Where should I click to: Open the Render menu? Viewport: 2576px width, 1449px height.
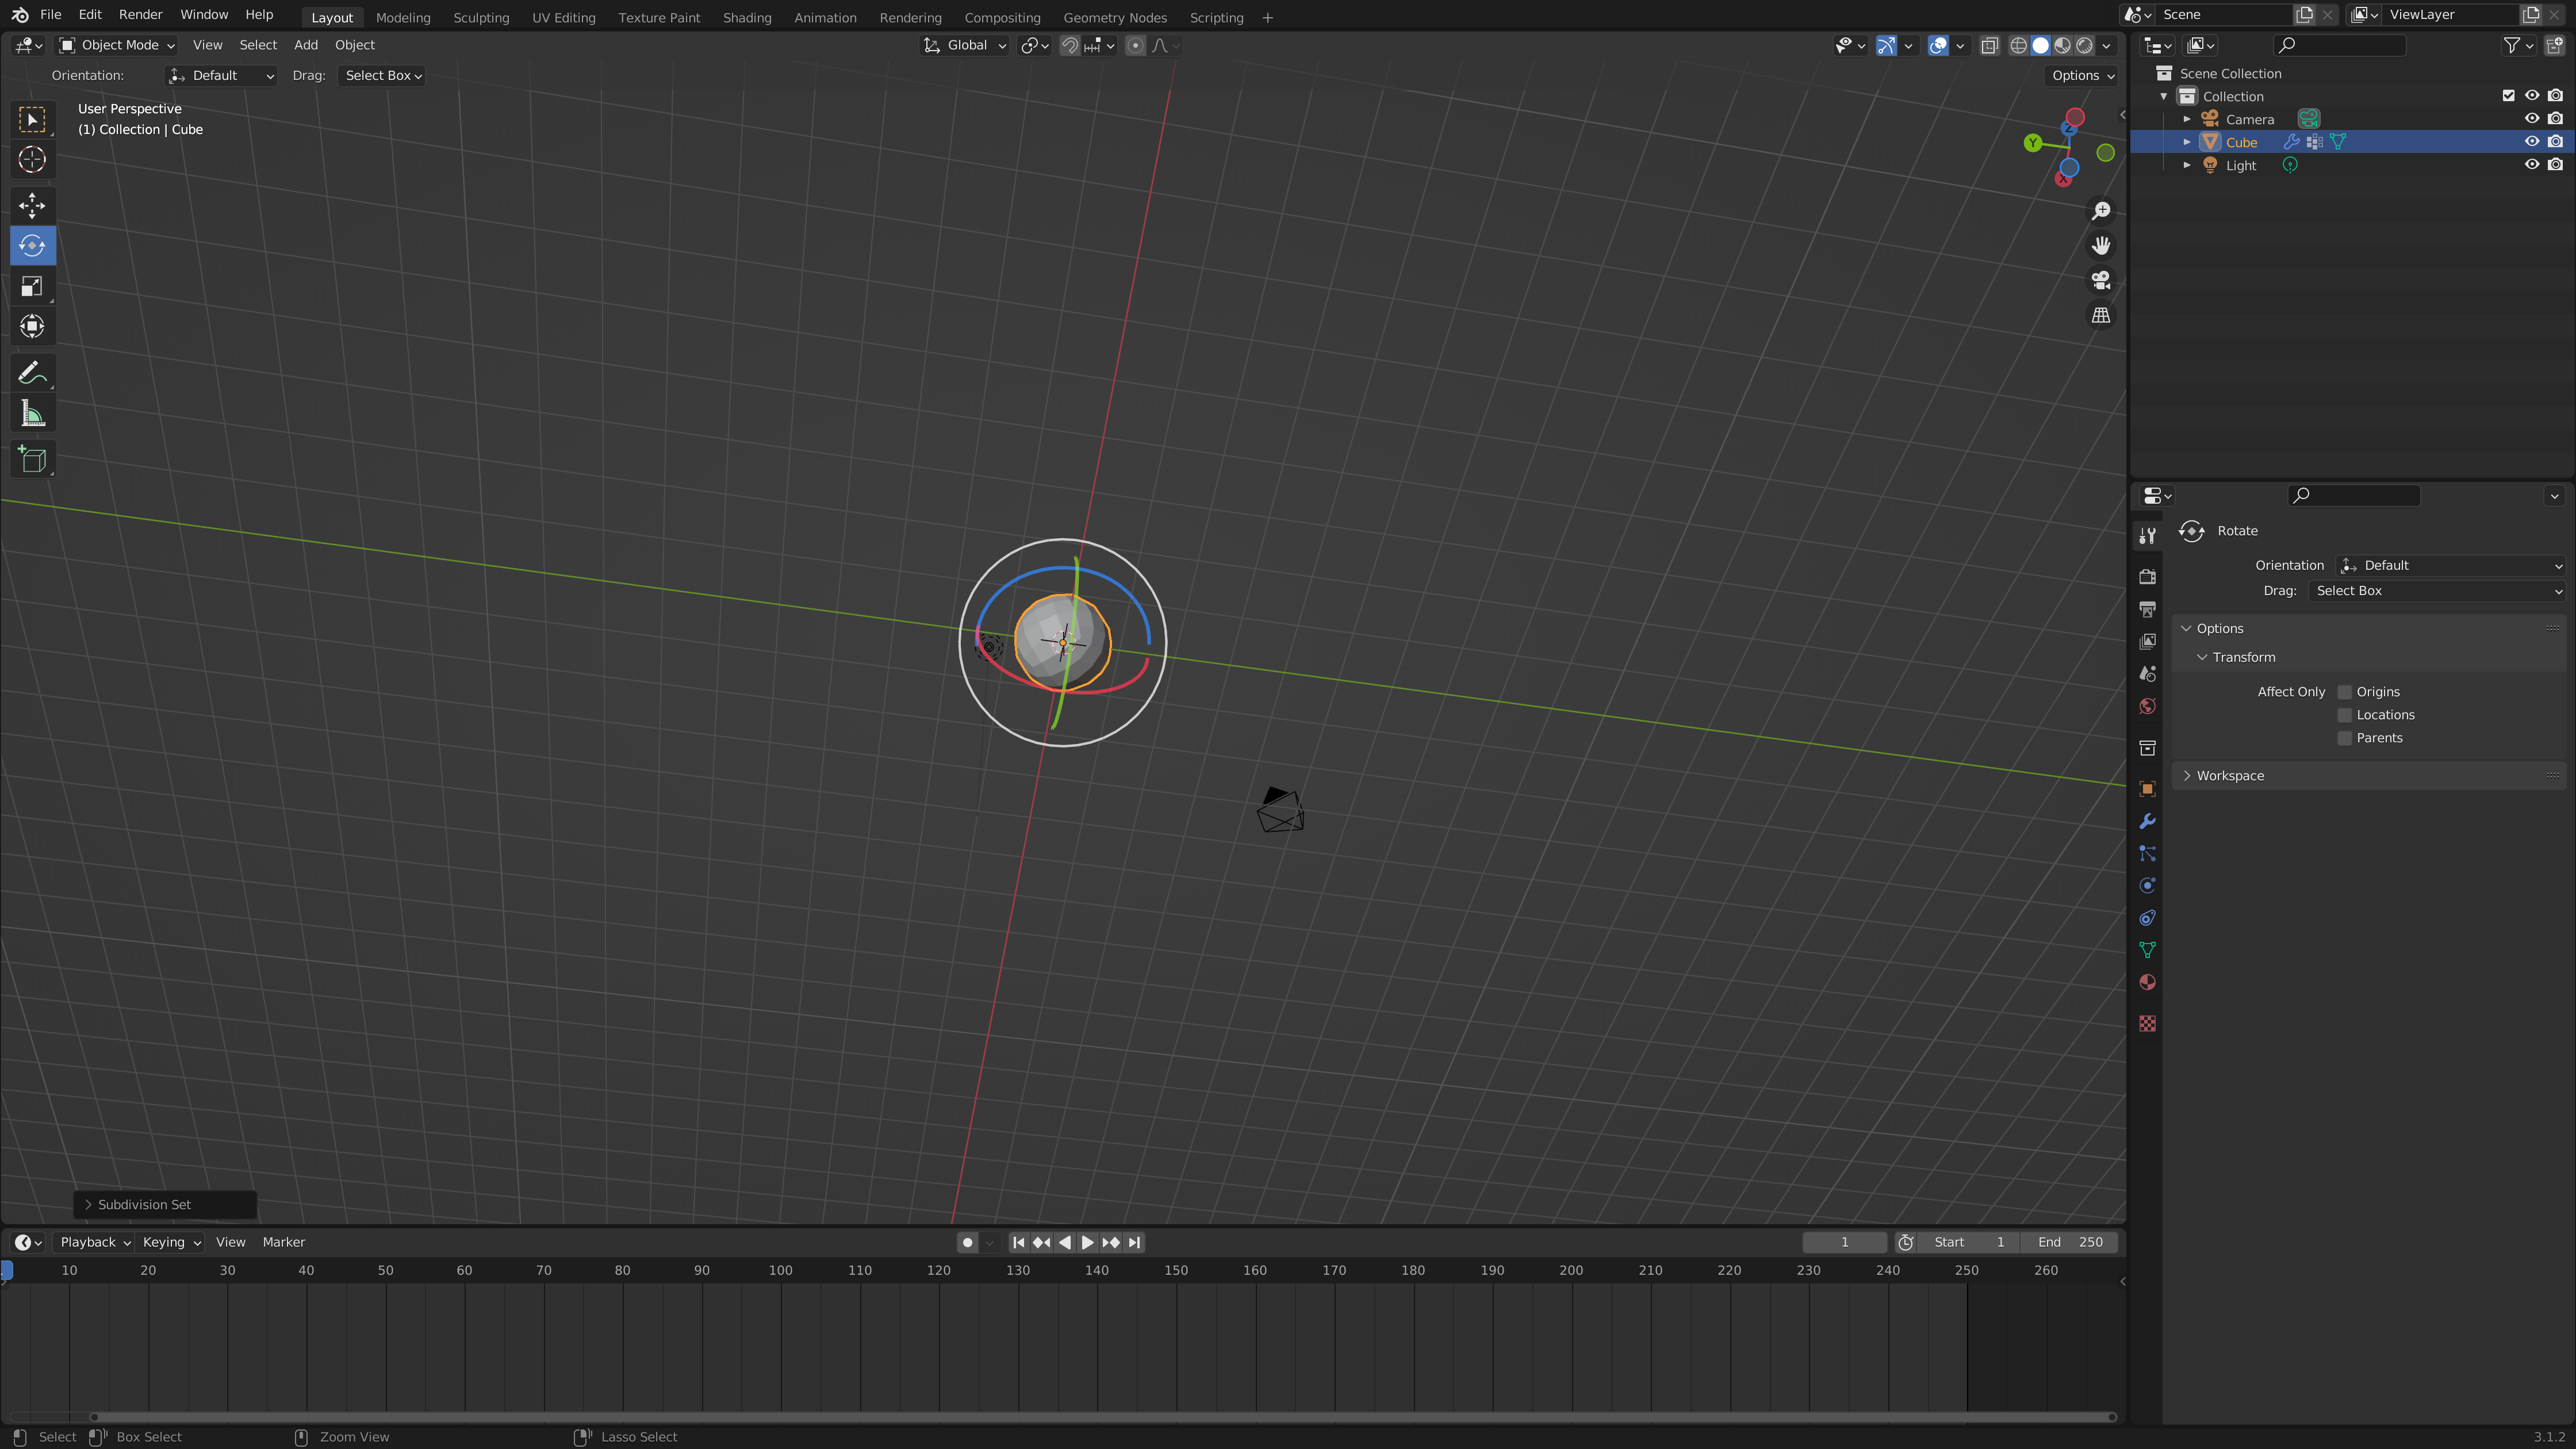tap(140, 15)
